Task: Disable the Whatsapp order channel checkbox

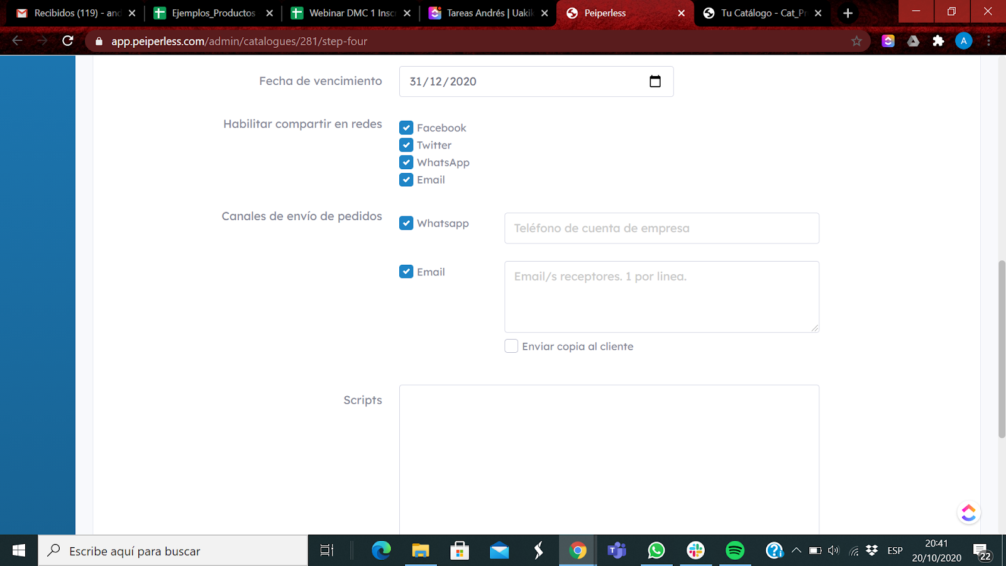Action: tap(406, 223)
